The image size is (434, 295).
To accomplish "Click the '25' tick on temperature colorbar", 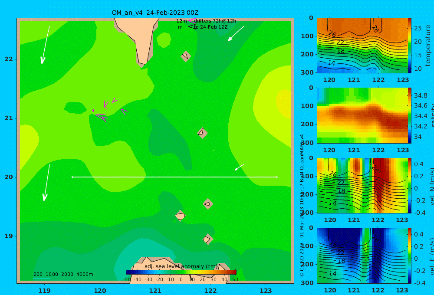I will coord(418,28).
